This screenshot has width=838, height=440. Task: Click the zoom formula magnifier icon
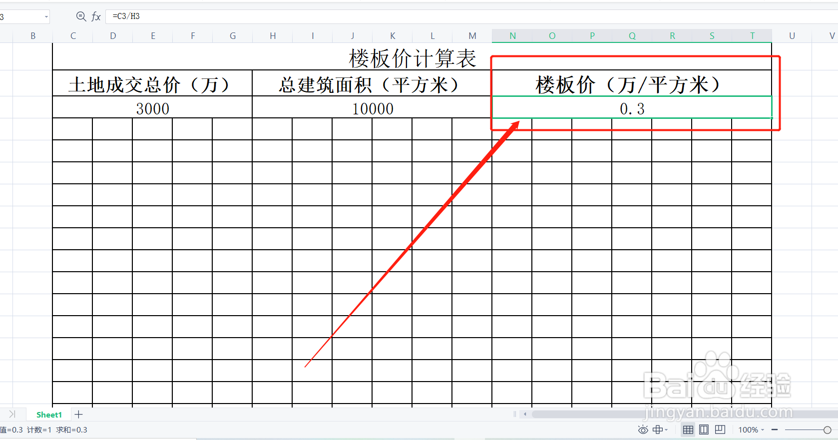[81, 16]
